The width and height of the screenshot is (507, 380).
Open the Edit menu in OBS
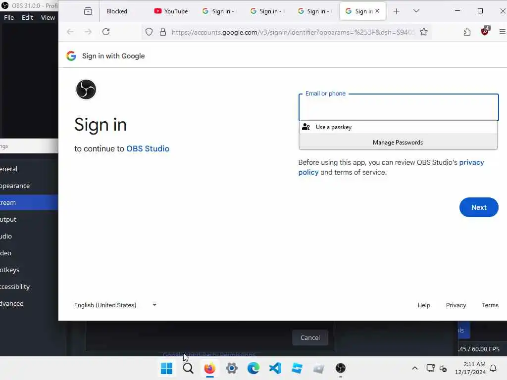(x=28, y=17)
